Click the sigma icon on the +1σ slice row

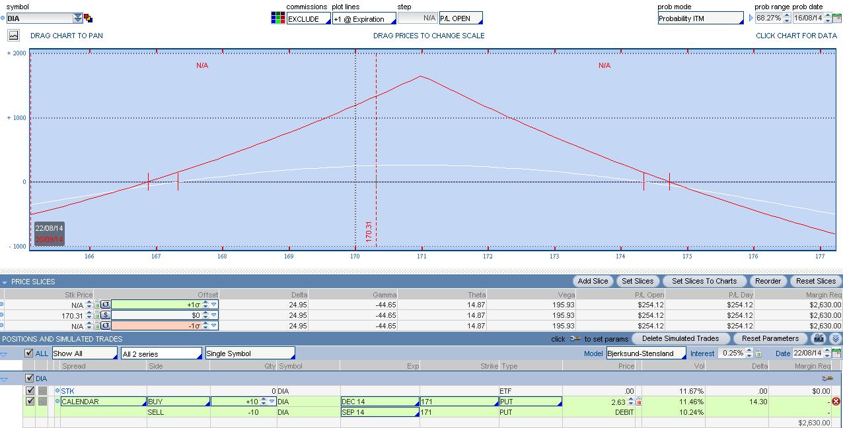[x=105, y=305]
